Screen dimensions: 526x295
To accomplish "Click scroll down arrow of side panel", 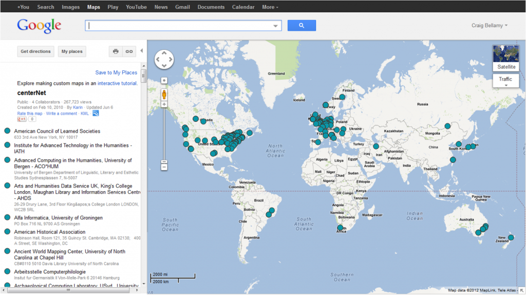I will tap(144, 284).
